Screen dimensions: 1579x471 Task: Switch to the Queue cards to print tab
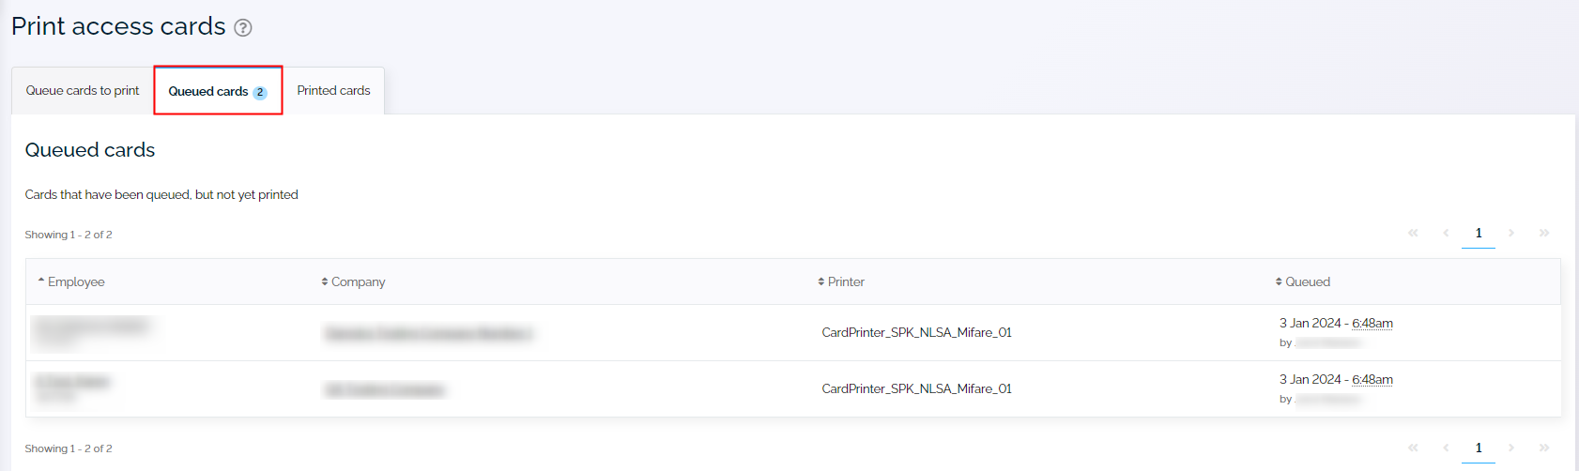pos(83,91)
